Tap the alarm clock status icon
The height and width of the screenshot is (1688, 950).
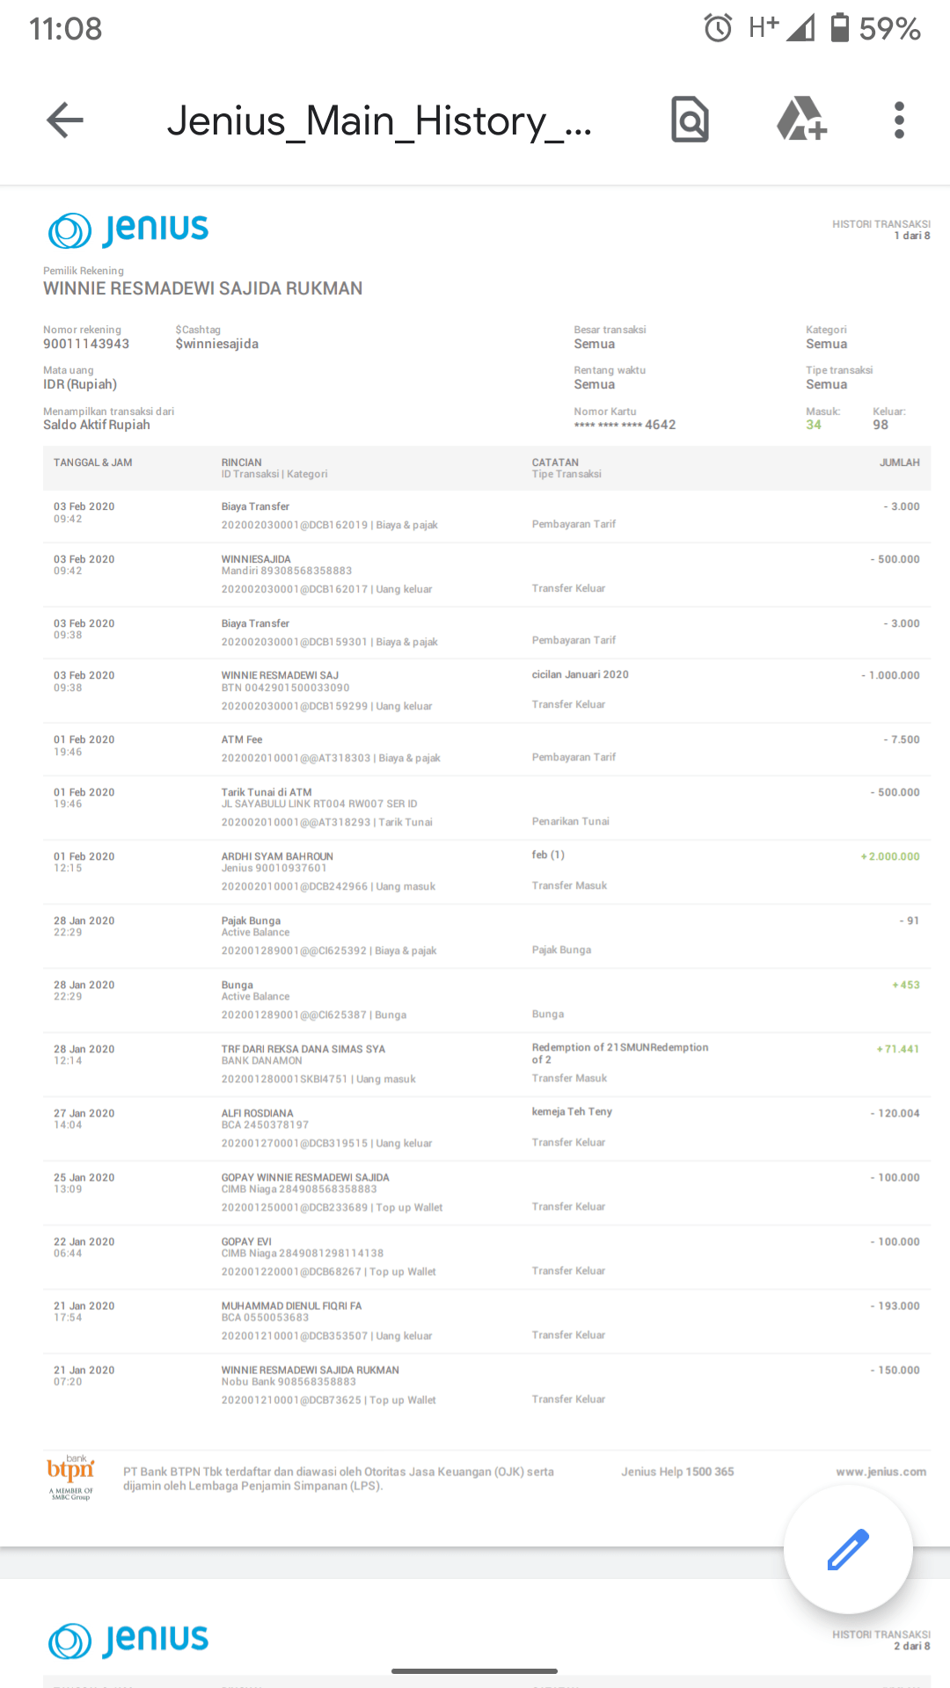(718, 28)
